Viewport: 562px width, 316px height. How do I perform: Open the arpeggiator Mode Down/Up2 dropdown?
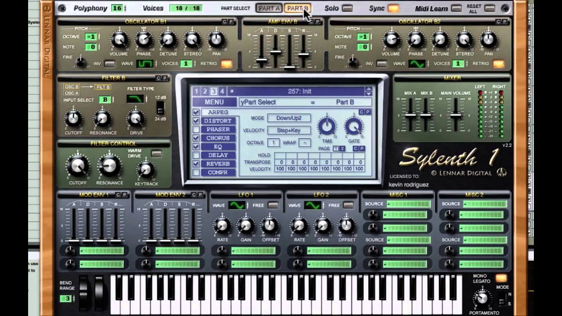pos(289,118)
